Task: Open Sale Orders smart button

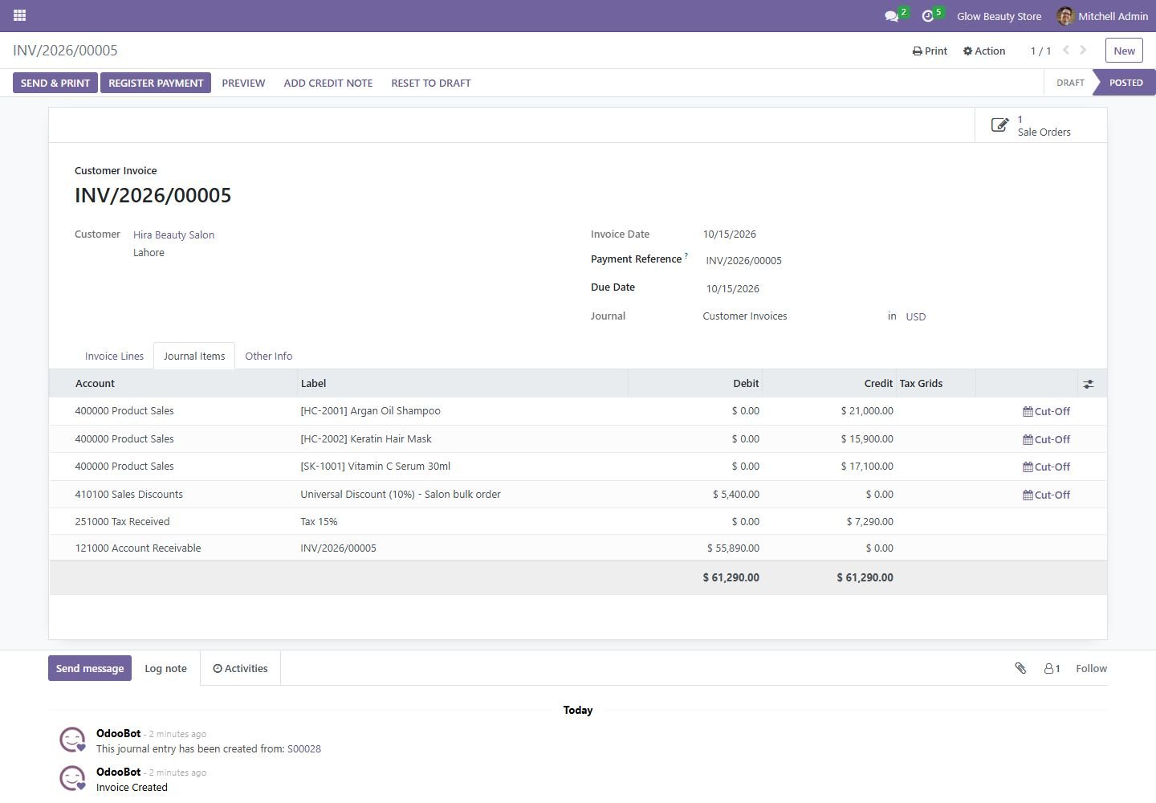Action: [1040, 125]
